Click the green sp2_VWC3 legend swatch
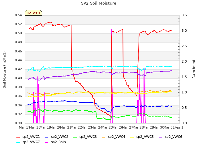Screen dimensions: 198x148 coord(75,137)
